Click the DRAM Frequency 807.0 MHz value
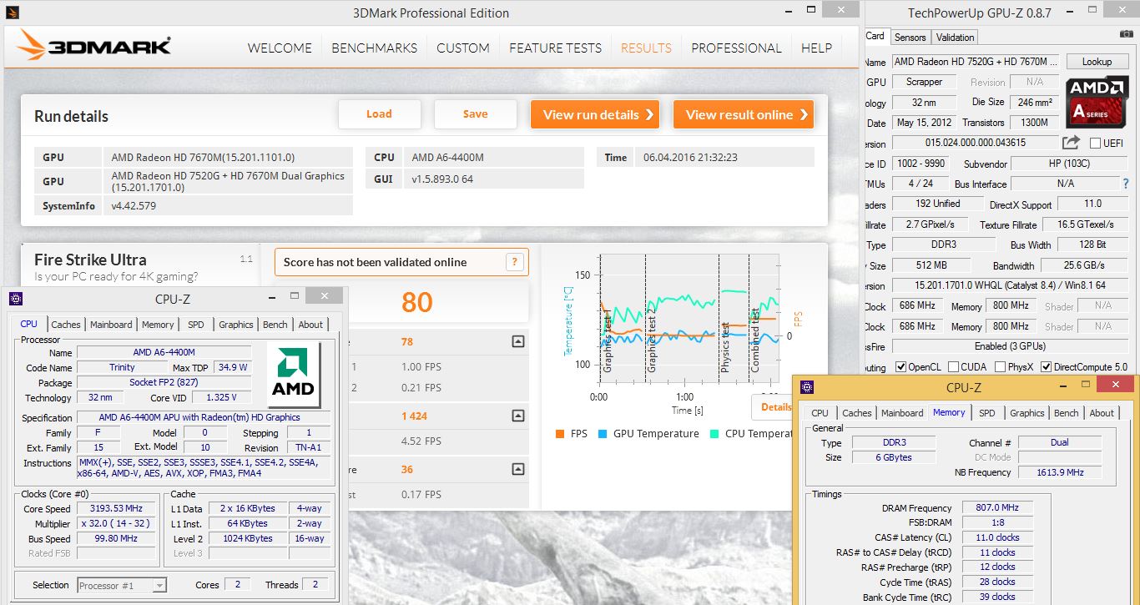The height and width of the screenshot is (605, 1140). [997, 508]
